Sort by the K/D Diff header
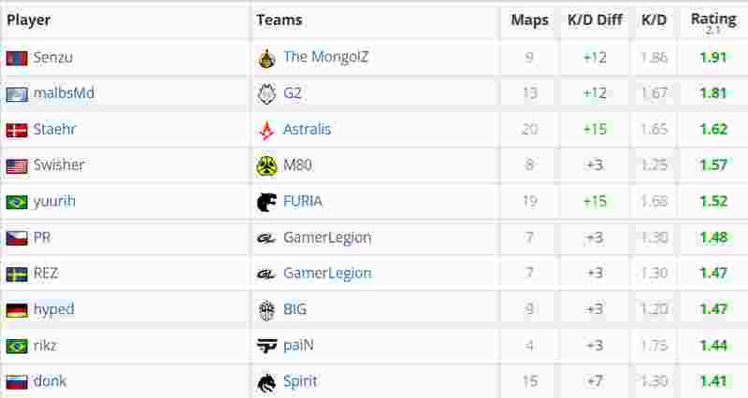748x398 pixels. [x=594, y=20]
